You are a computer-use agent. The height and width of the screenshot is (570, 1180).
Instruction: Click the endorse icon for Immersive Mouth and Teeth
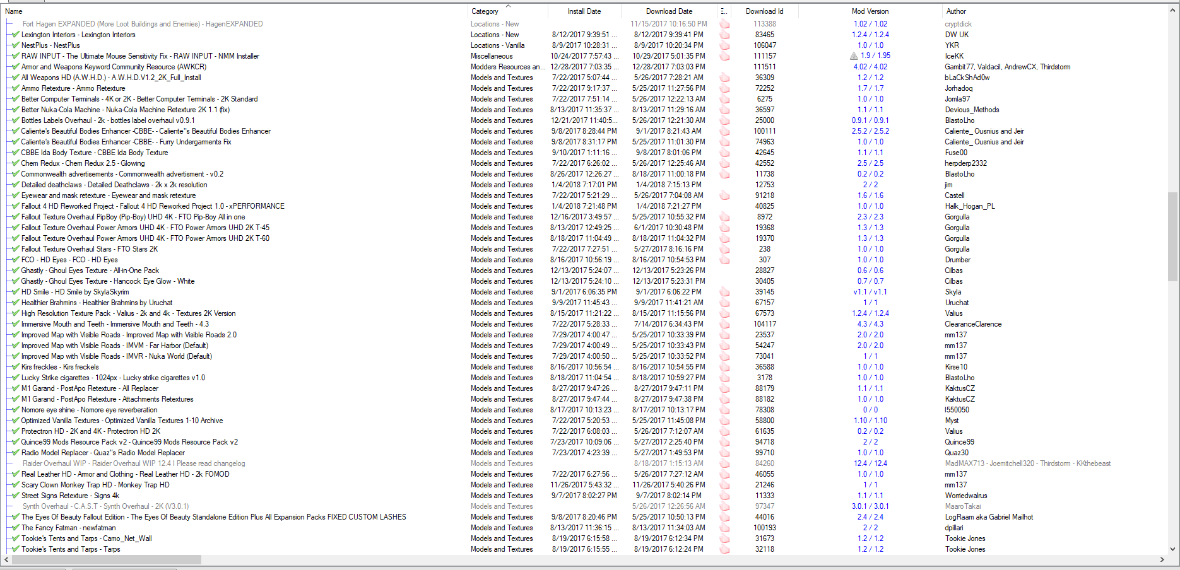[724, 324]
